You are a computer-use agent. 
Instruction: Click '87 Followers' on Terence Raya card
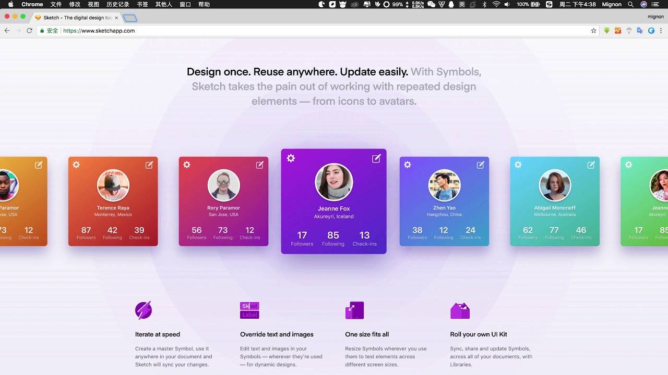click(x=86, y=233)
